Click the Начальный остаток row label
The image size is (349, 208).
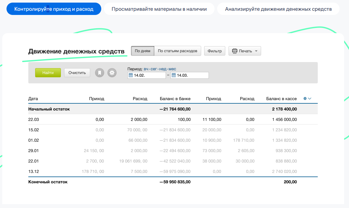pyautogui.click(x=49, y=109)
